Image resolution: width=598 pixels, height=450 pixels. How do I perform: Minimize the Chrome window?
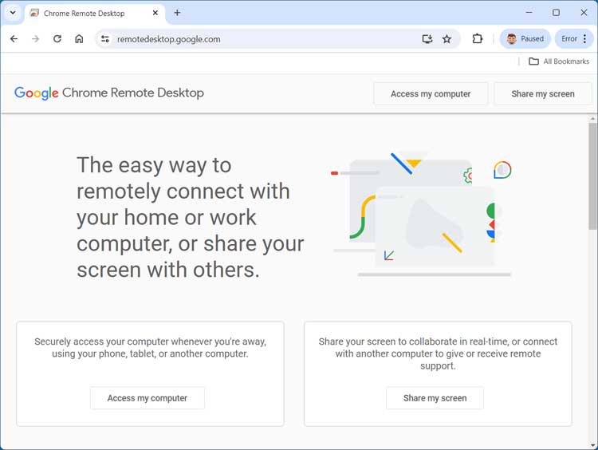(x=529, y=13)
